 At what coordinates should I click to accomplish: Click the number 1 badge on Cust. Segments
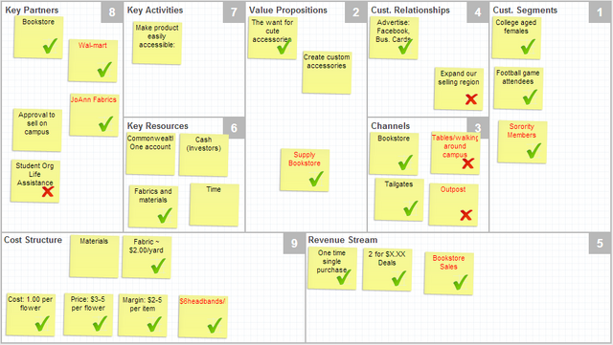click(x=600, y=12)
